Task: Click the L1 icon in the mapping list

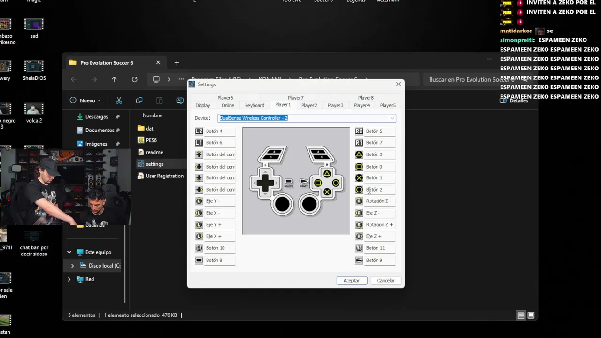Action: 199,143
